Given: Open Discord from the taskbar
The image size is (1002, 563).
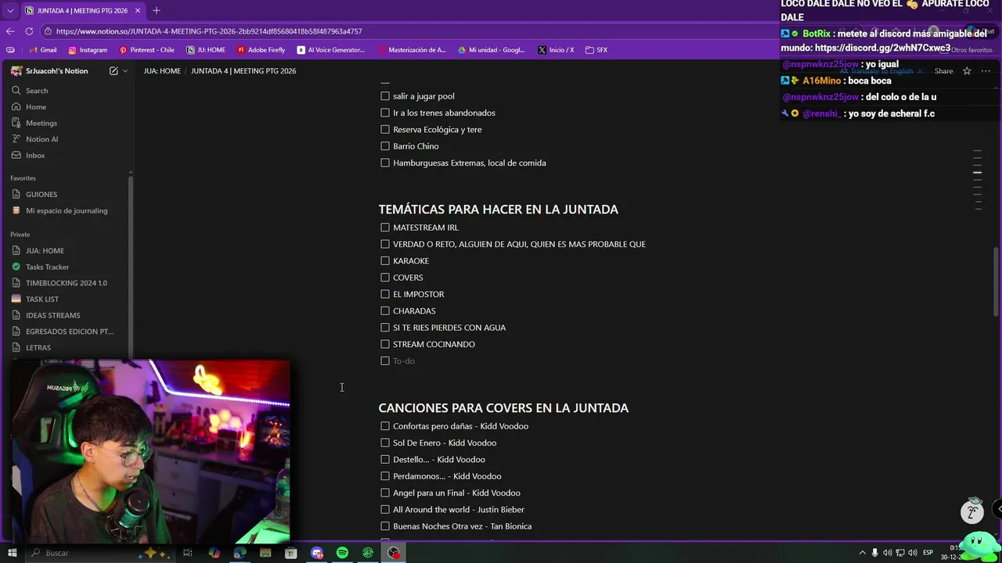Looking at the screenshot, I should click(x=317, y=553).
